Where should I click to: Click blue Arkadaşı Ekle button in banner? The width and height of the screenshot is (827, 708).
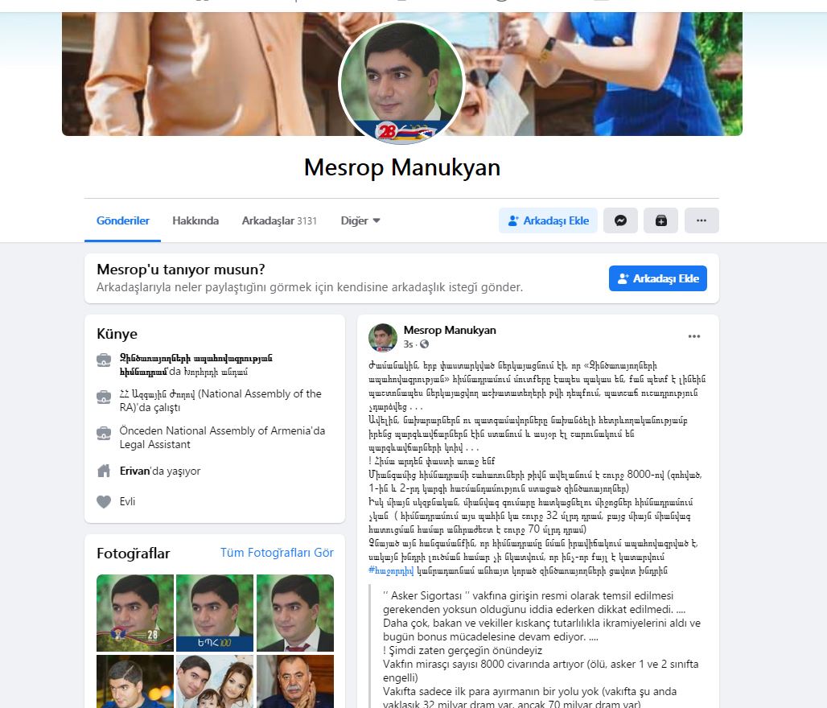click(658, 278)
